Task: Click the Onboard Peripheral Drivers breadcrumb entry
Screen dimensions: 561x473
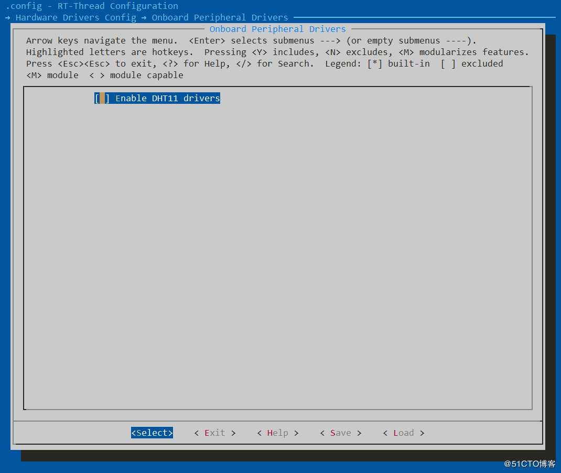Action: tap(220, 17)
